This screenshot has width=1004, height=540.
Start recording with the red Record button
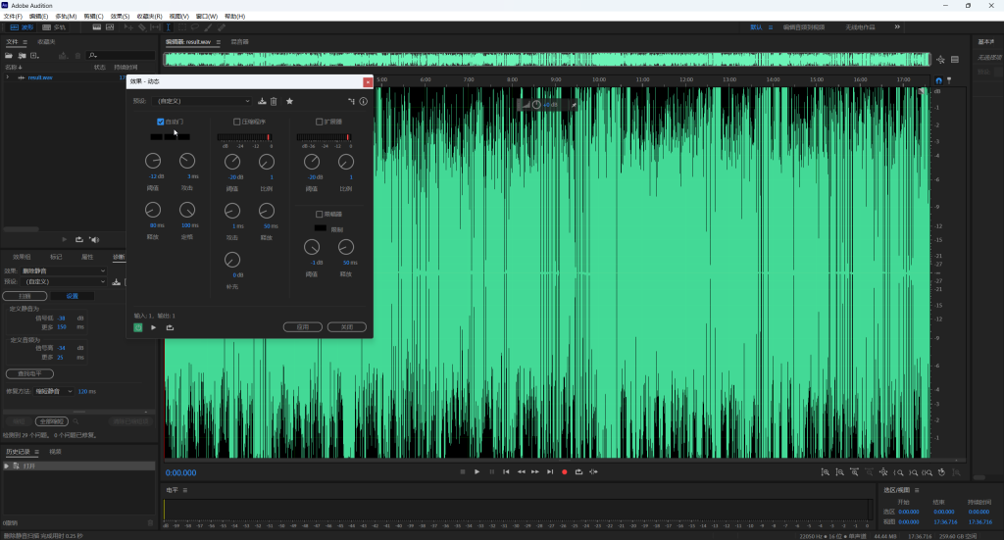click(564, 471)
